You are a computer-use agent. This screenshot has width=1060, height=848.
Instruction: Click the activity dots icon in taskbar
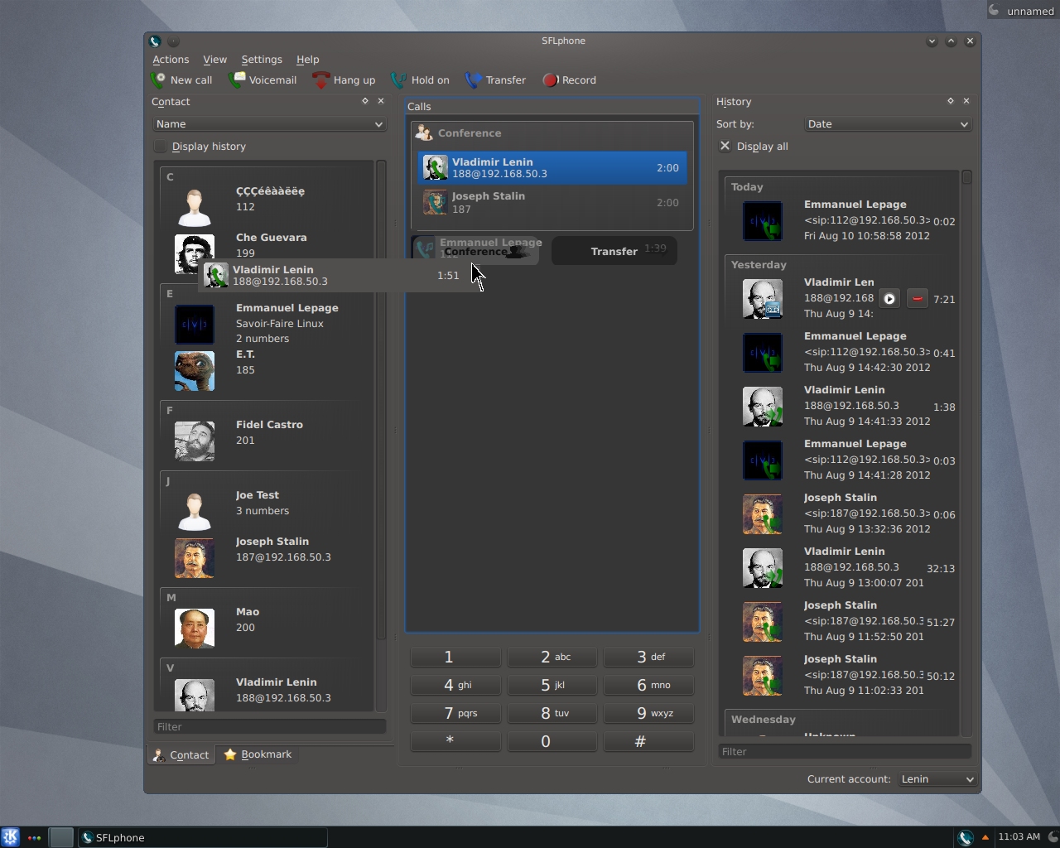point(34,837)
